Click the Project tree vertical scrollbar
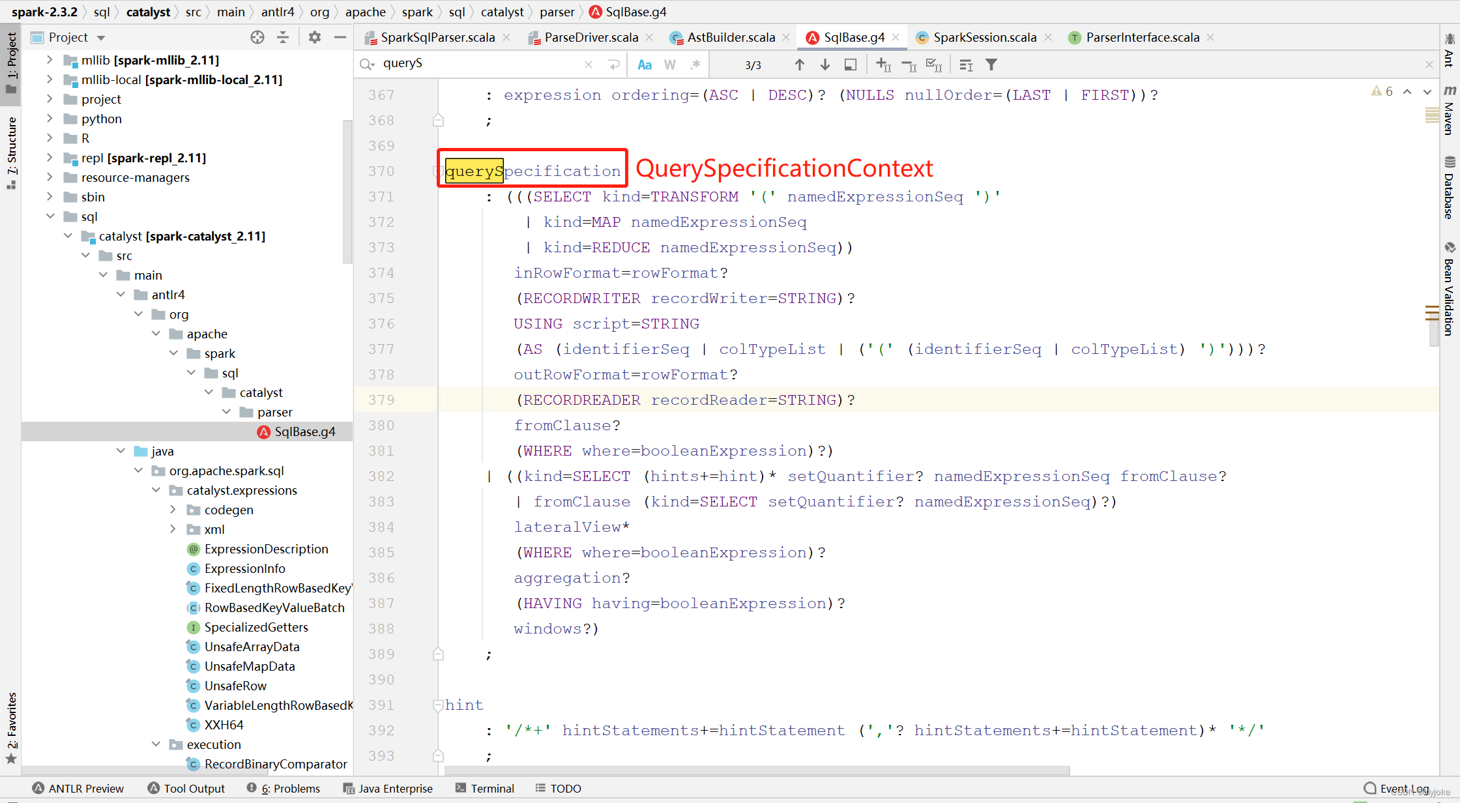 [347, 192]
